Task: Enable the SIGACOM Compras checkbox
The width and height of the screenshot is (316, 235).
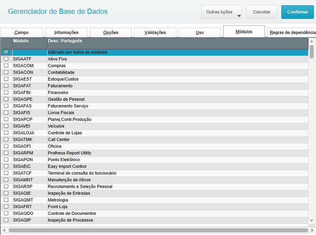Action: pyautogui.click(x=6, y=66)
